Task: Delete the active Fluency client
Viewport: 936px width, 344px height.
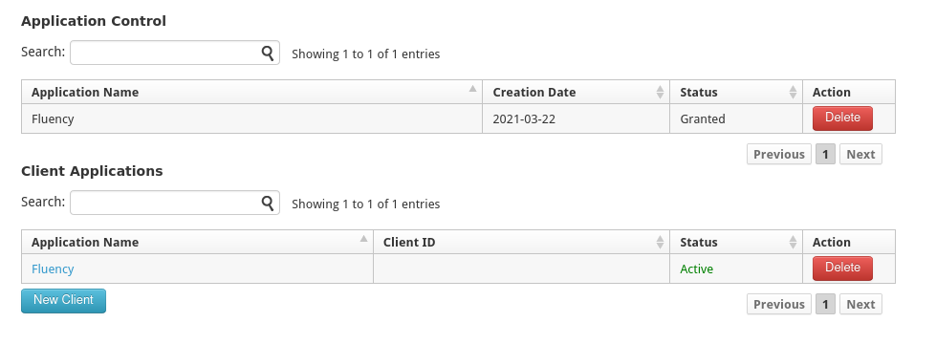Action: pyautogui.click(x=842, y=269)
